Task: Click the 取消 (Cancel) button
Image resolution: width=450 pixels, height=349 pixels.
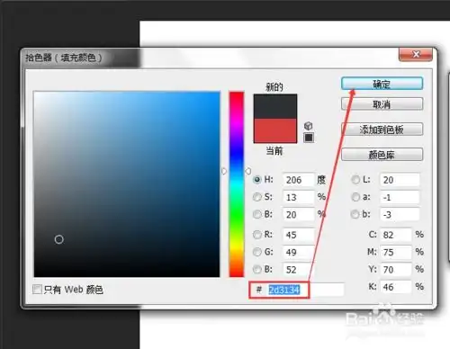Action: 382,104
